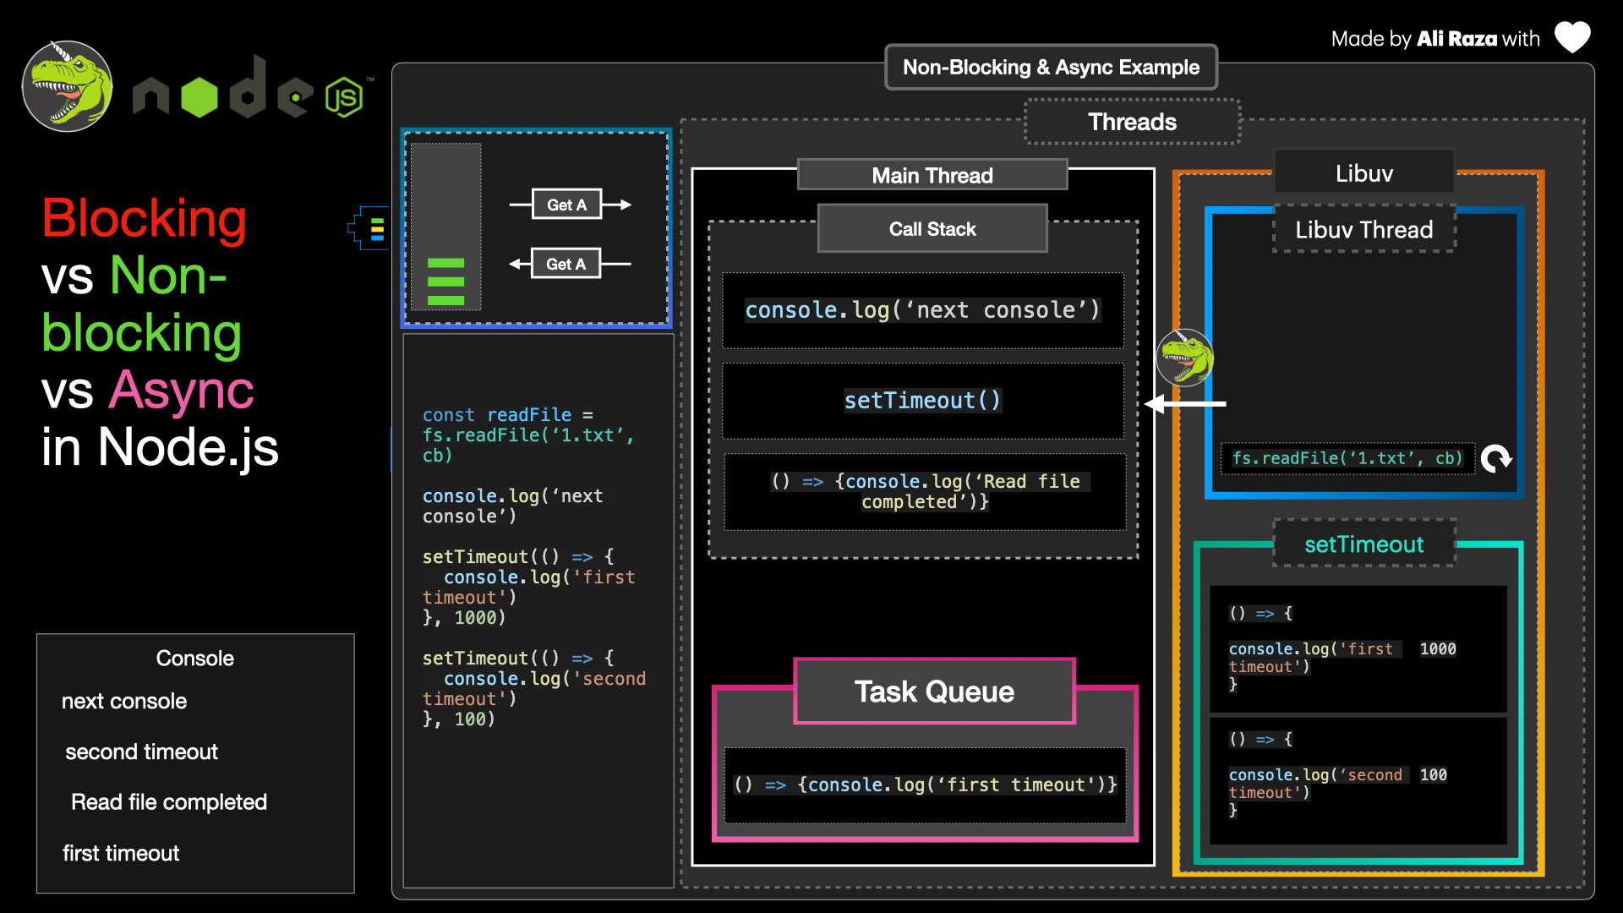Image resolution: width=1623 pixels, height=913 pixels.
Task: Click the first timeout entry in Task Queue
Action: 925,785
